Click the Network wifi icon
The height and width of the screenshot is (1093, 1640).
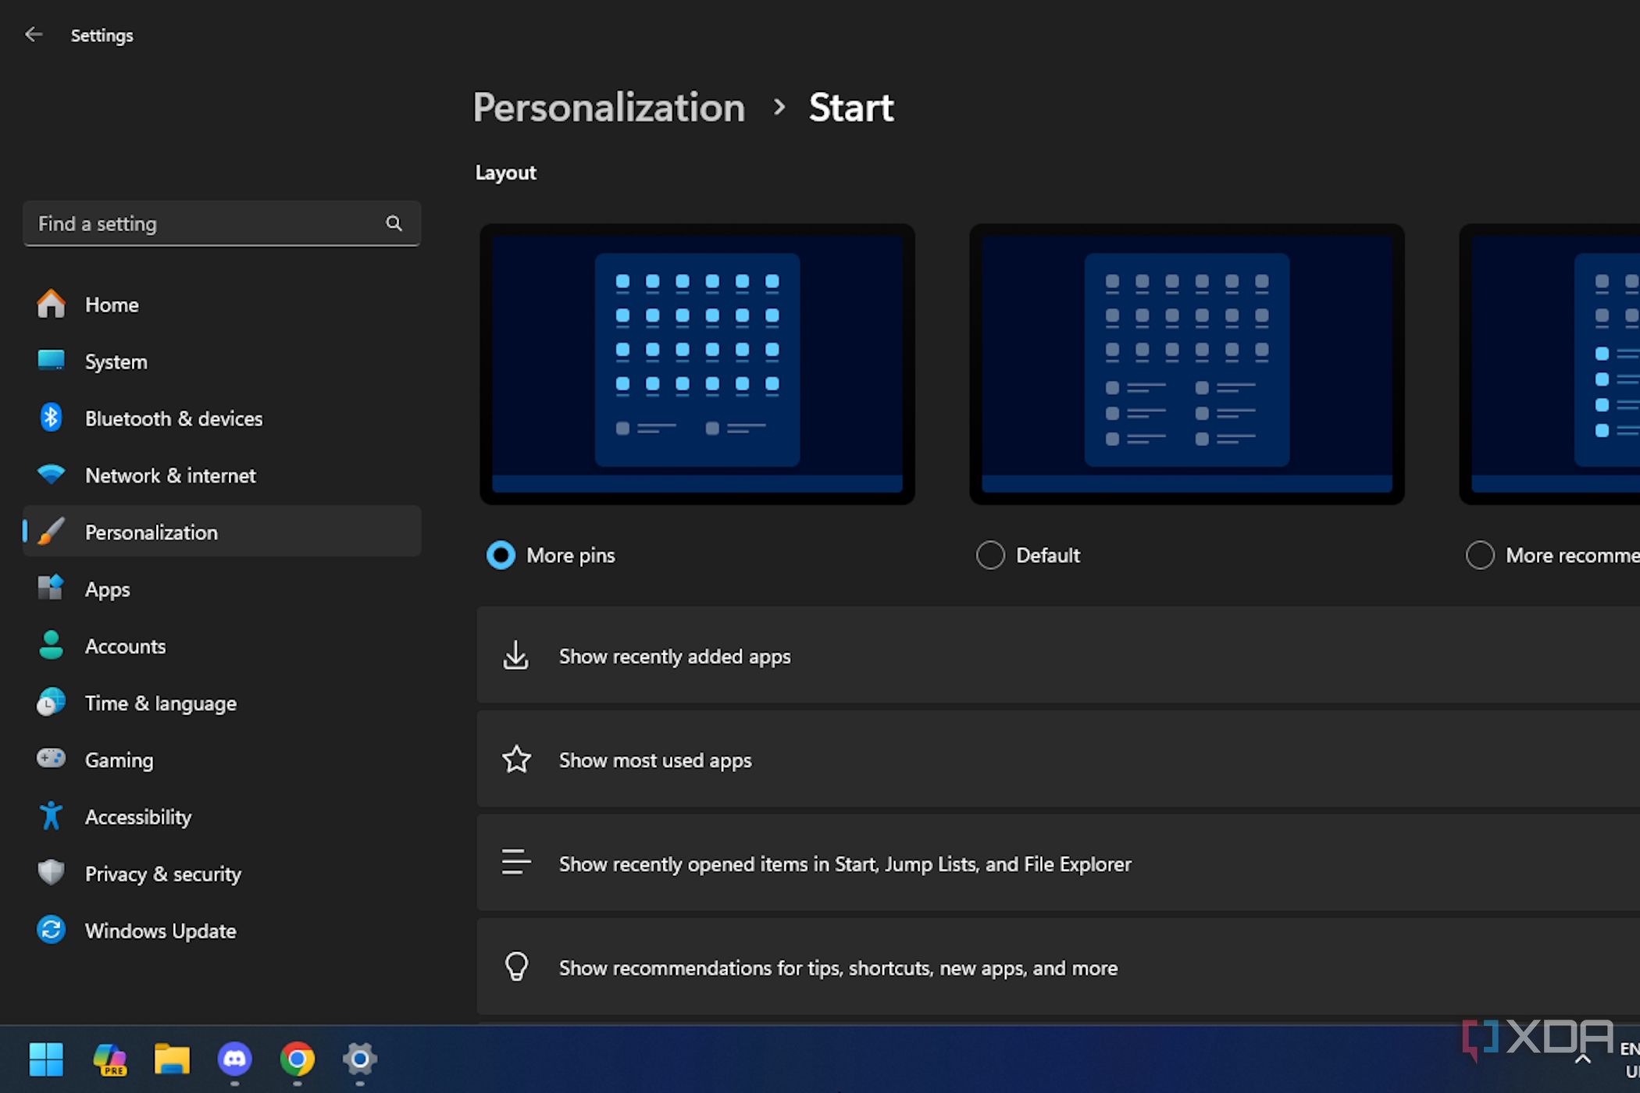(x=51, y=474)
